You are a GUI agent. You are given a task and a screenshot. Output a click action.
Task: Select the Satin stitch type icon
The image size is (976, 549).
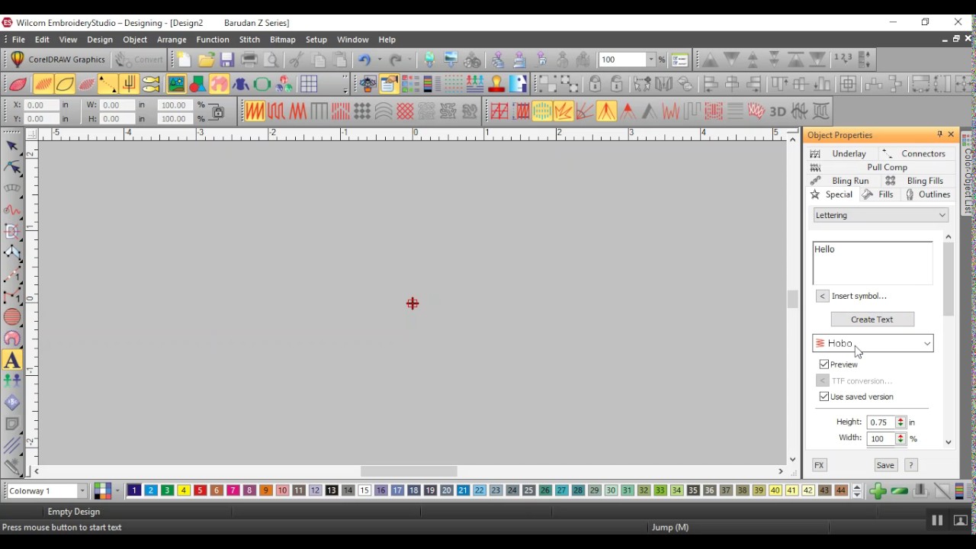click(x=254, y=111)
